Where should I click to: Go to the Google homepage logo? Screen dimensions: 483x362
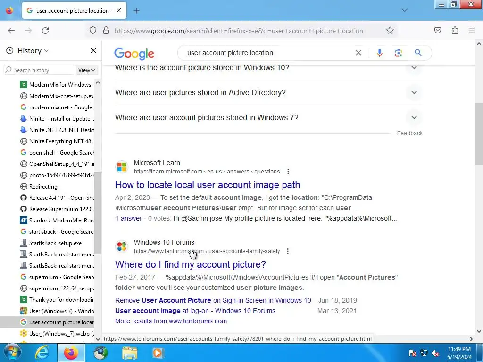[x=134, y=54]
